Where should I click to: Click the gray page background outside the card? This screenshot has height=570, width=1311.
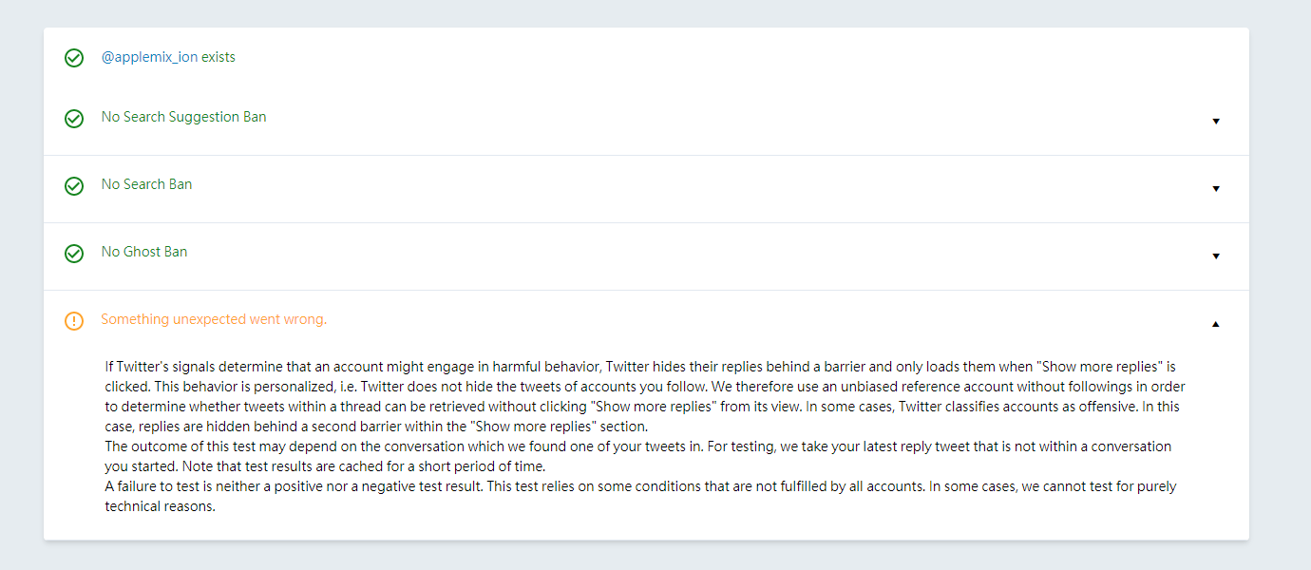(x=1281, y=285)
